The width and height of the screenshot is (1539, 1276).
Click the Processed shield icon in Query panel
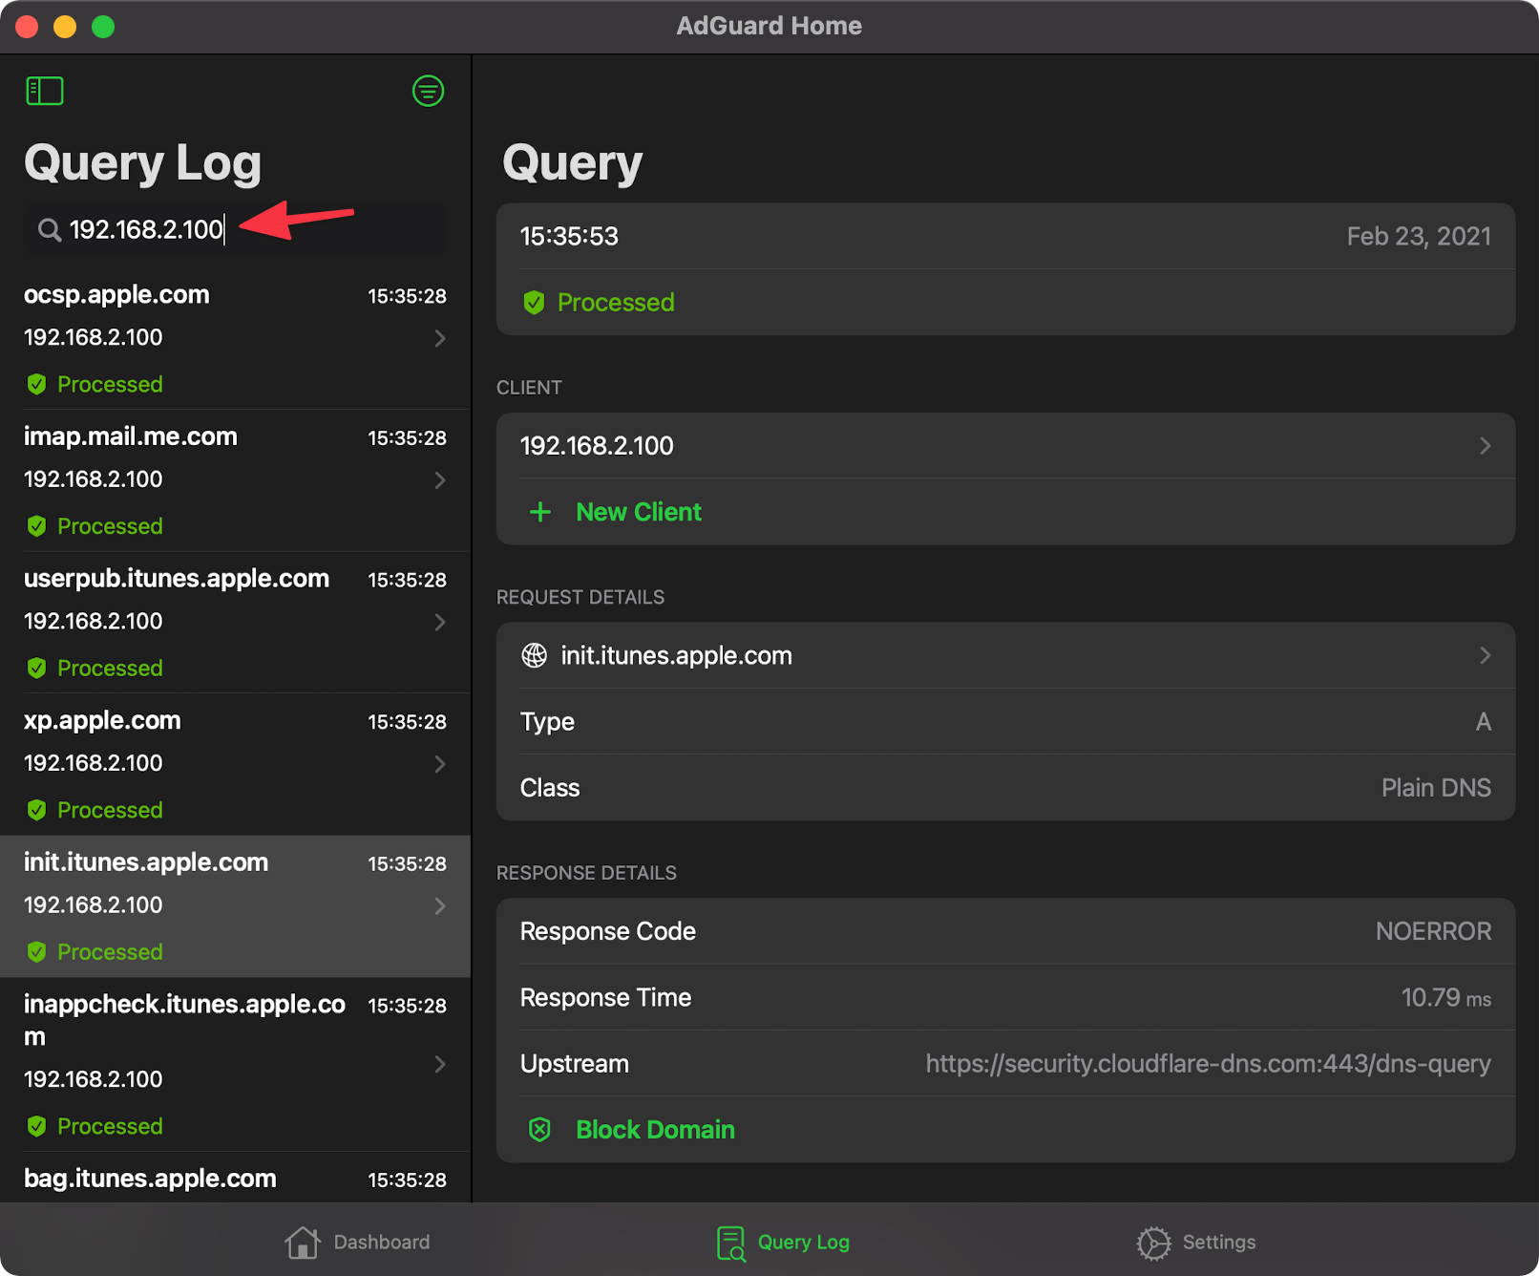pos(534,303)
